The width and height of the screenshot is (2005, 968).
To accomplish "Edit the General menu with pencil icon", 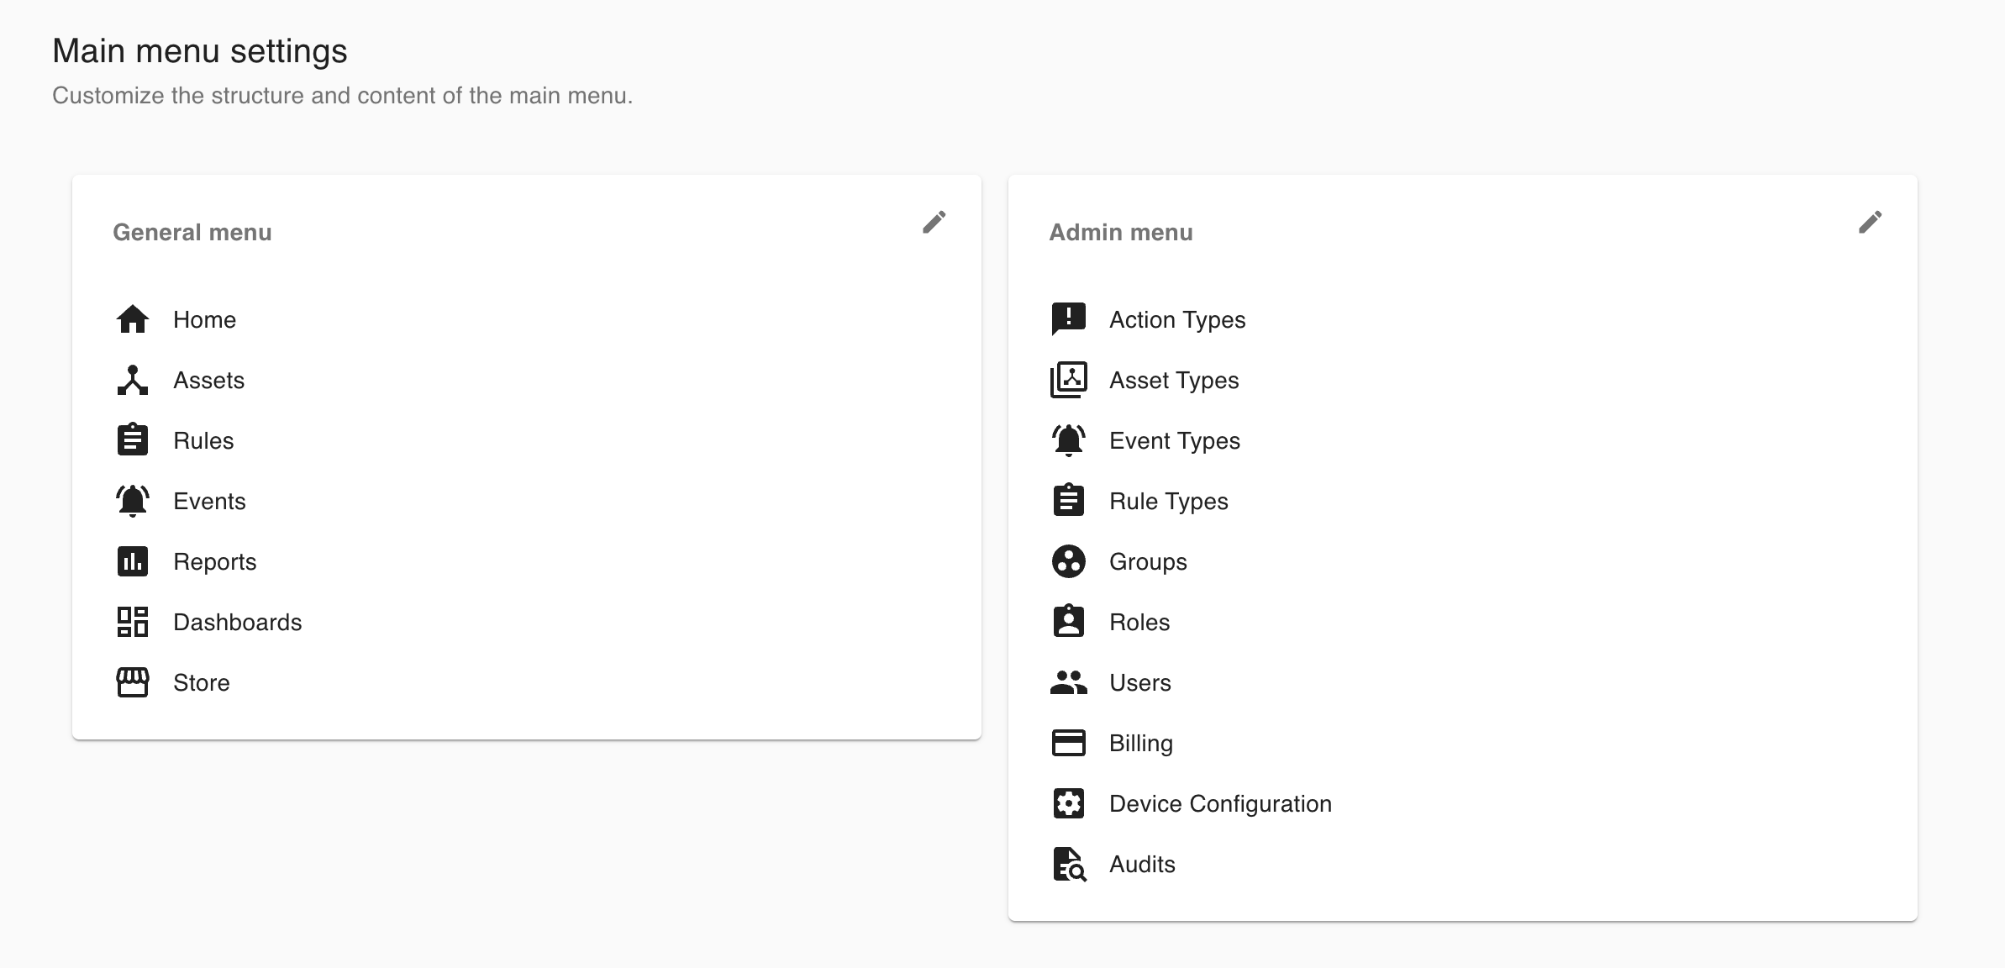I will click(934, 223).
